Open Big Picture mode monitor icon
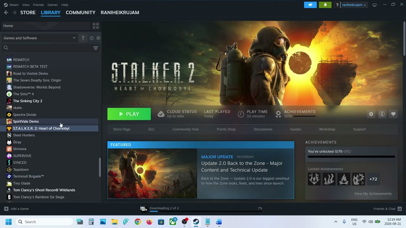The image size is (406, 228). point(375,5)
